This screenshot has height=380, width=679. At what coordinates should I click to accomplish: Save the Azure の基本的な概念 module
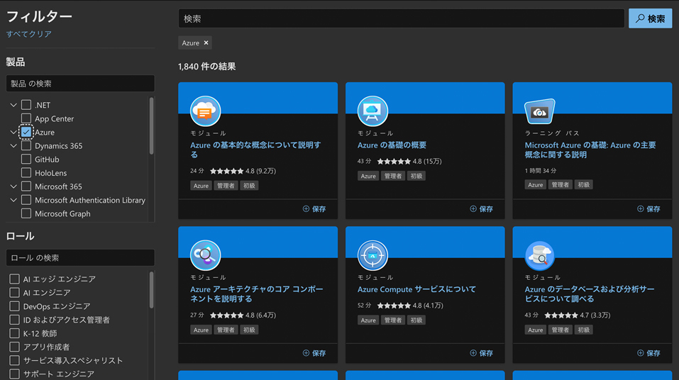coord(314,208)
